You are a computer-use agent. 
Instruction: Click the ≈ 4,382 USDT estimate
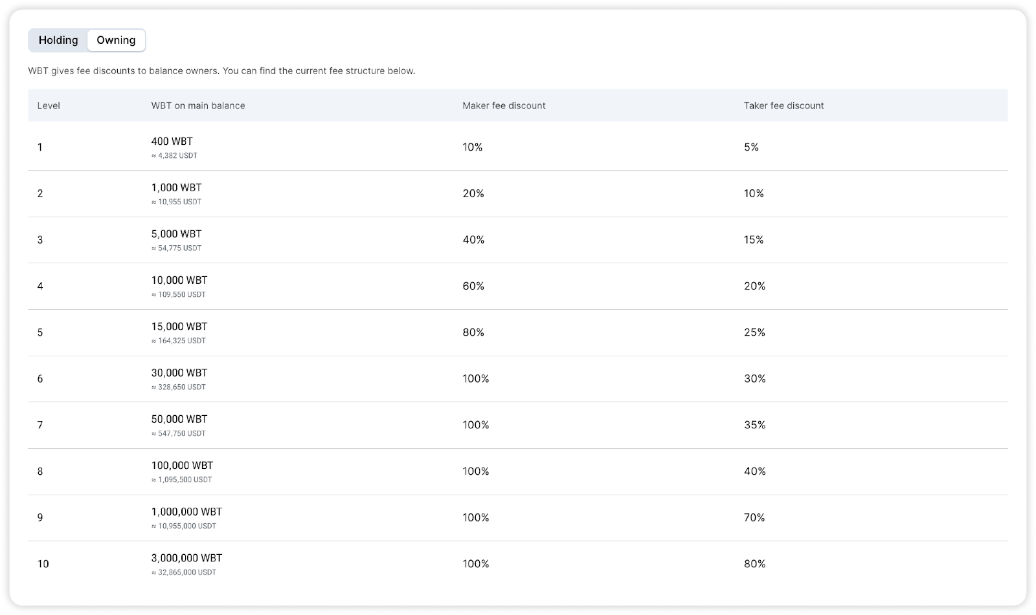point(174,156)
